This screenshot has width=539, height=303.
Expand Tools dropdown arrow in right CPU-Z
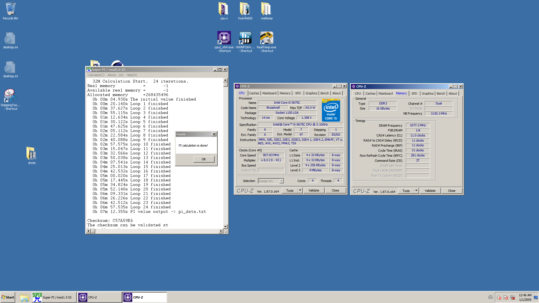[416, 191]
